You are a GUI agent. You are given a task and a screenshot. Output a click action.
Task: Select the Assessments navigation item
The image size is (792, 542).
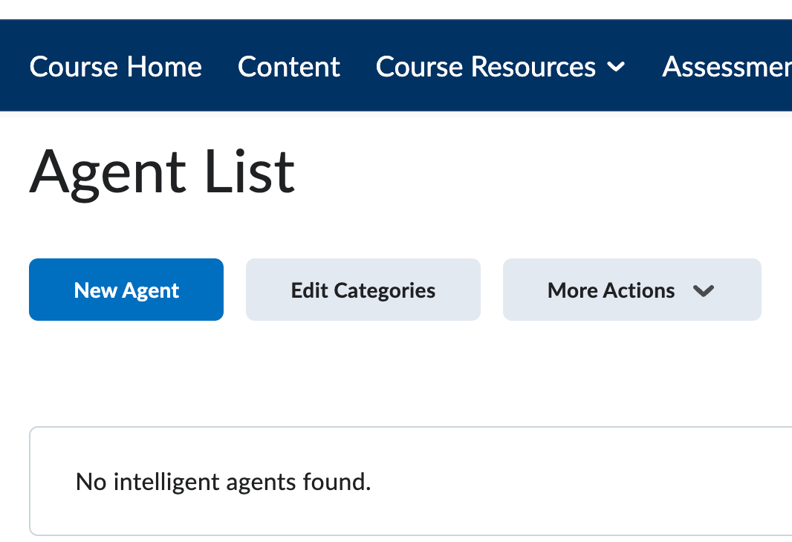(726, 67)
